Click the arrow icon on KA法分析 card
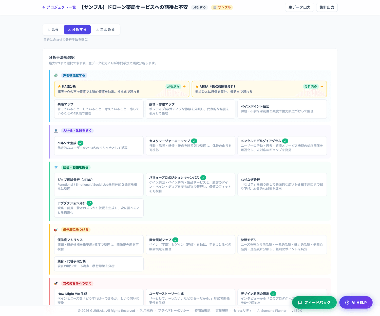Viewport: 380px width, 316px height. pyautogui.click(x=184, y=86)
